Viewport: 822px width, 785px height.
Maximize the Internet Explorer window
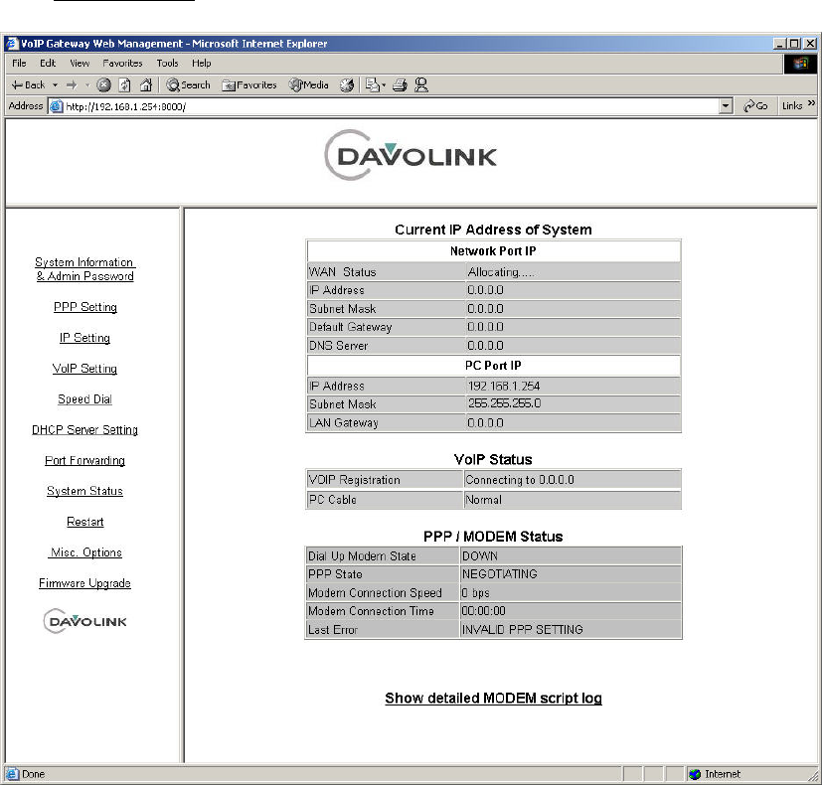[x=794, y=44]
